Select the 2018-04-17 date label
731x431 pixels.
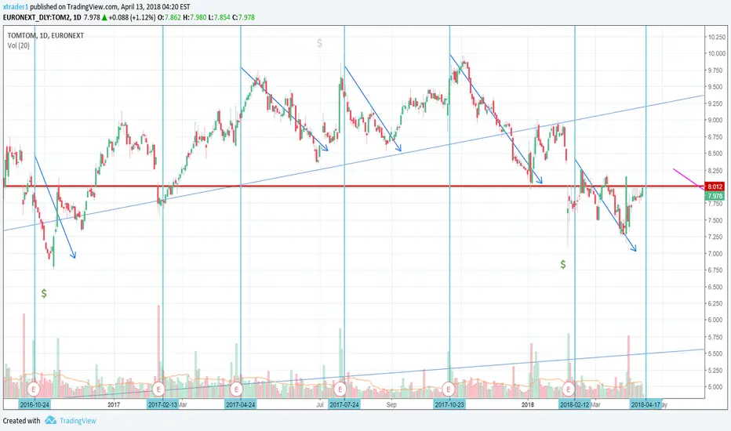[646, 404]
